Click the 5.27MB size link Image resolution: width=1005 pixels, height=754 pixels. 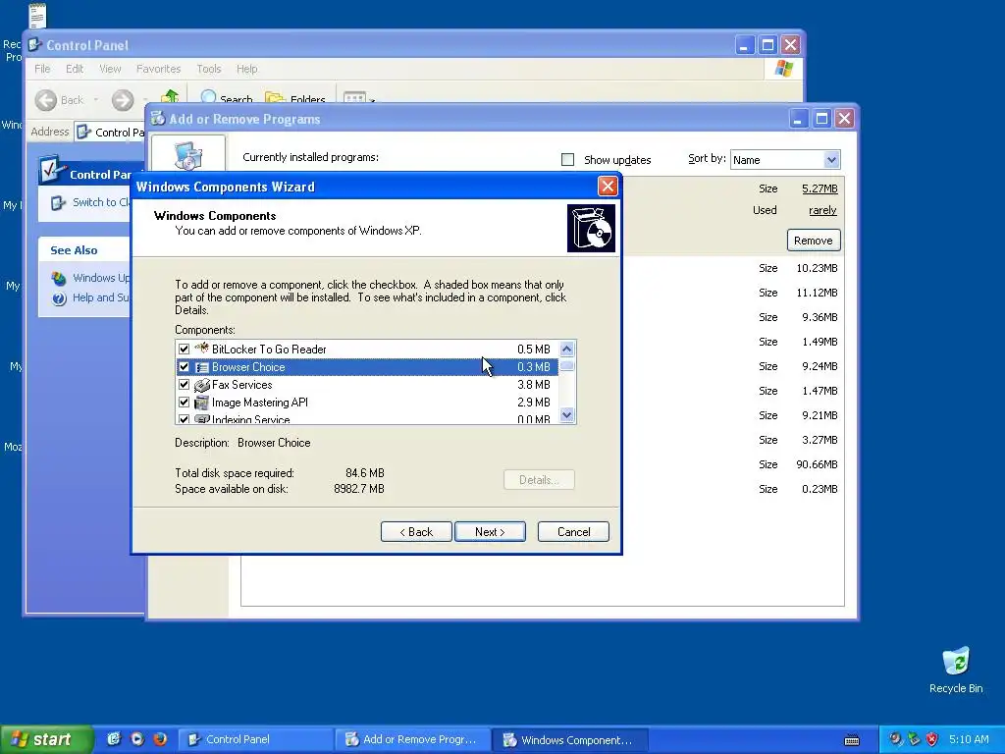coord(820,188)
